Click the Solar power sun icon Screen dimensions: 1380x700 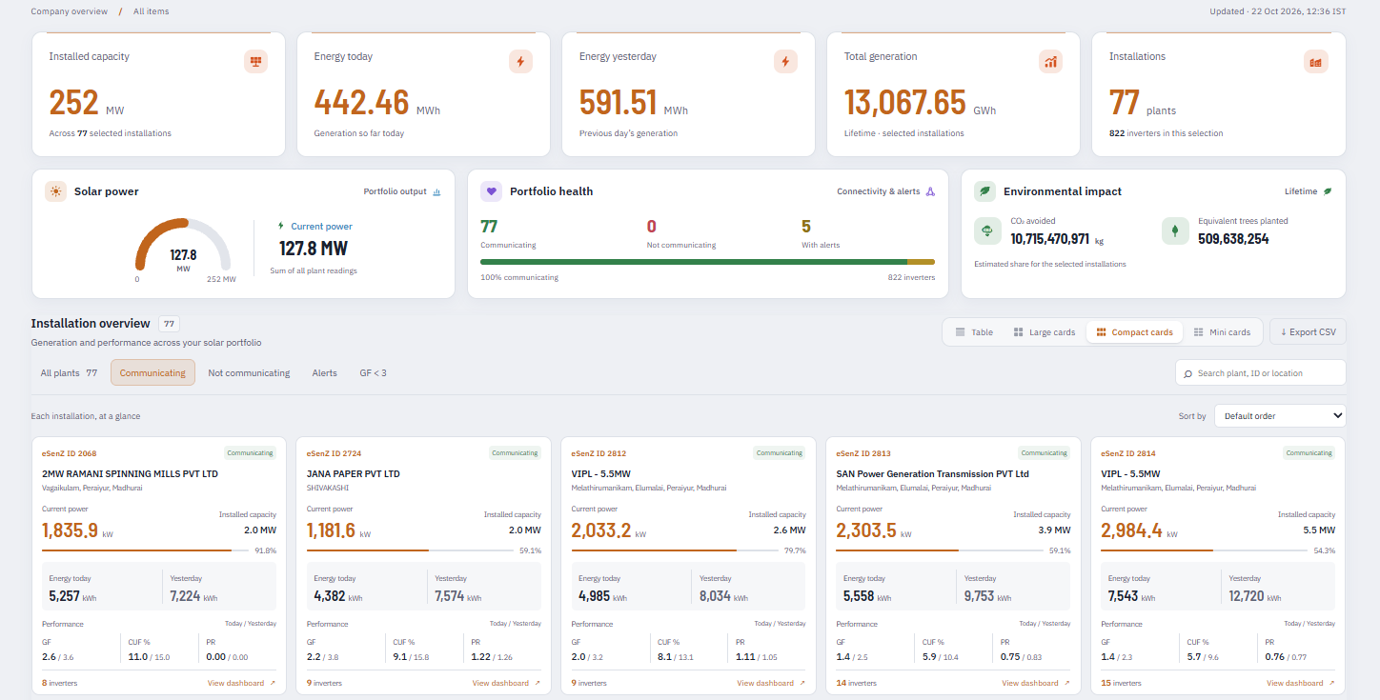point(55,191)
